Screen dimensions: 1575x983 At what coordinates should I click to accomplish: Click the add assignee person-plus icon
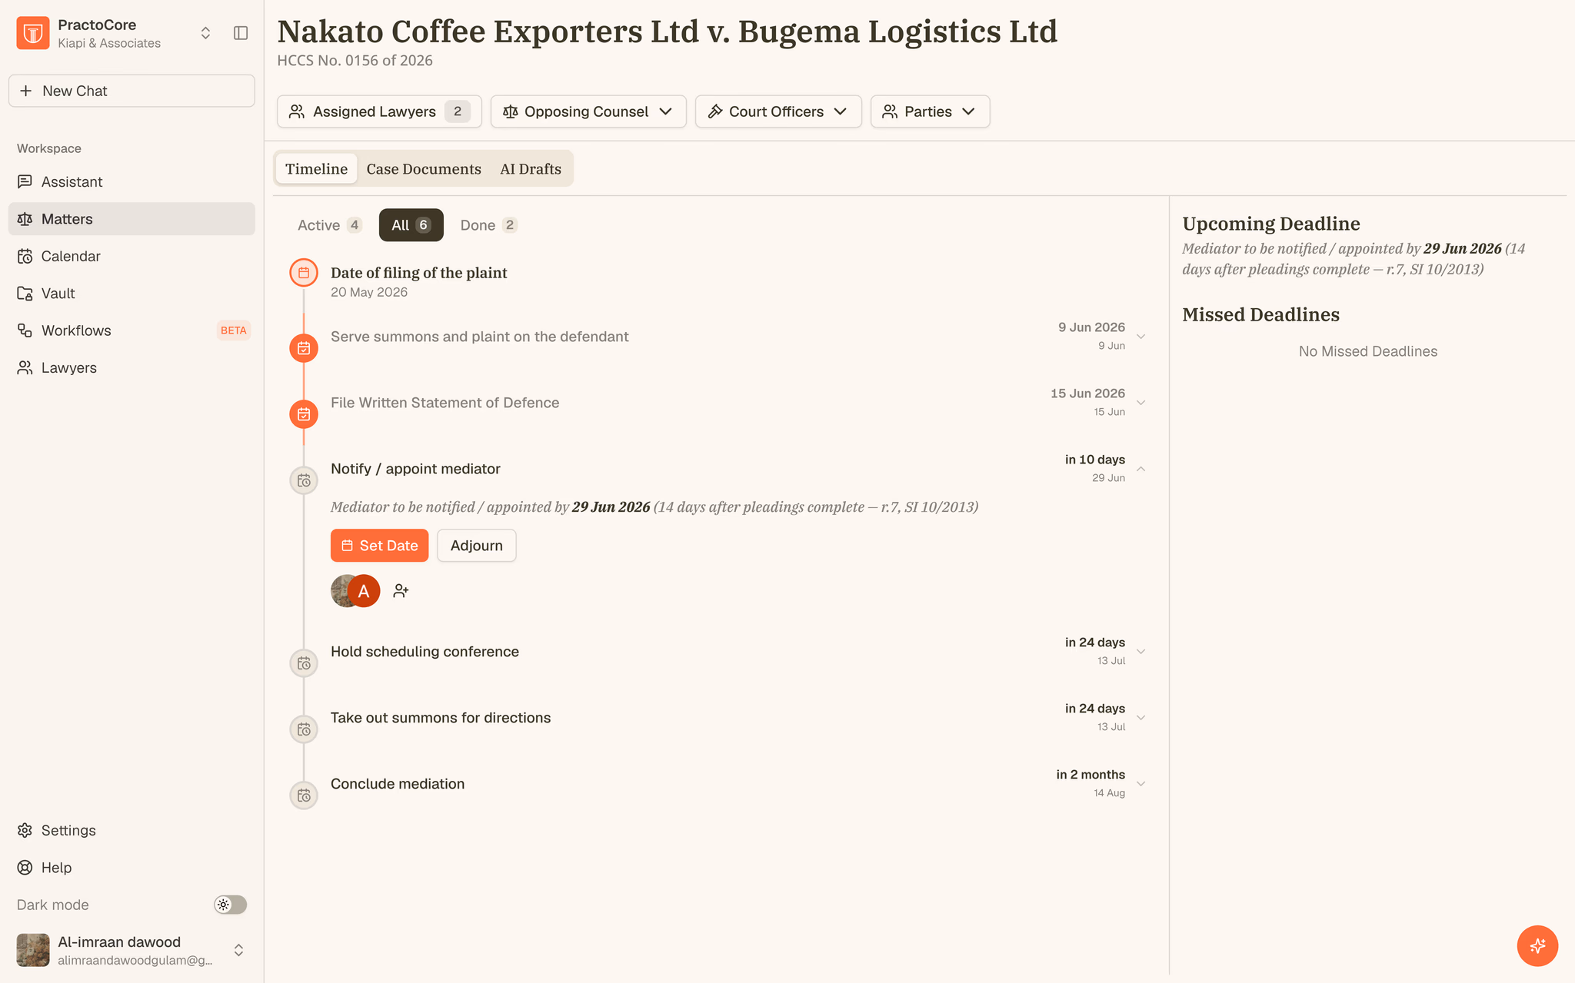(x=401, y=591)
